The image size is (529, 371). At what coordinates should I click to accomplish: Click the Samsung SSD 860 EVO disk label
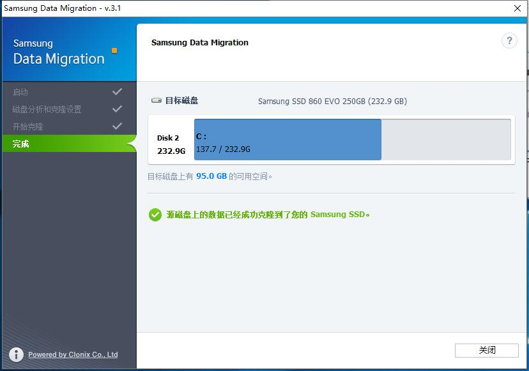332,101
